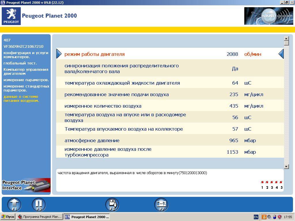Click the F1 up-arrow back button
Viewport: 295px width, 221px height.
[14, 205]
